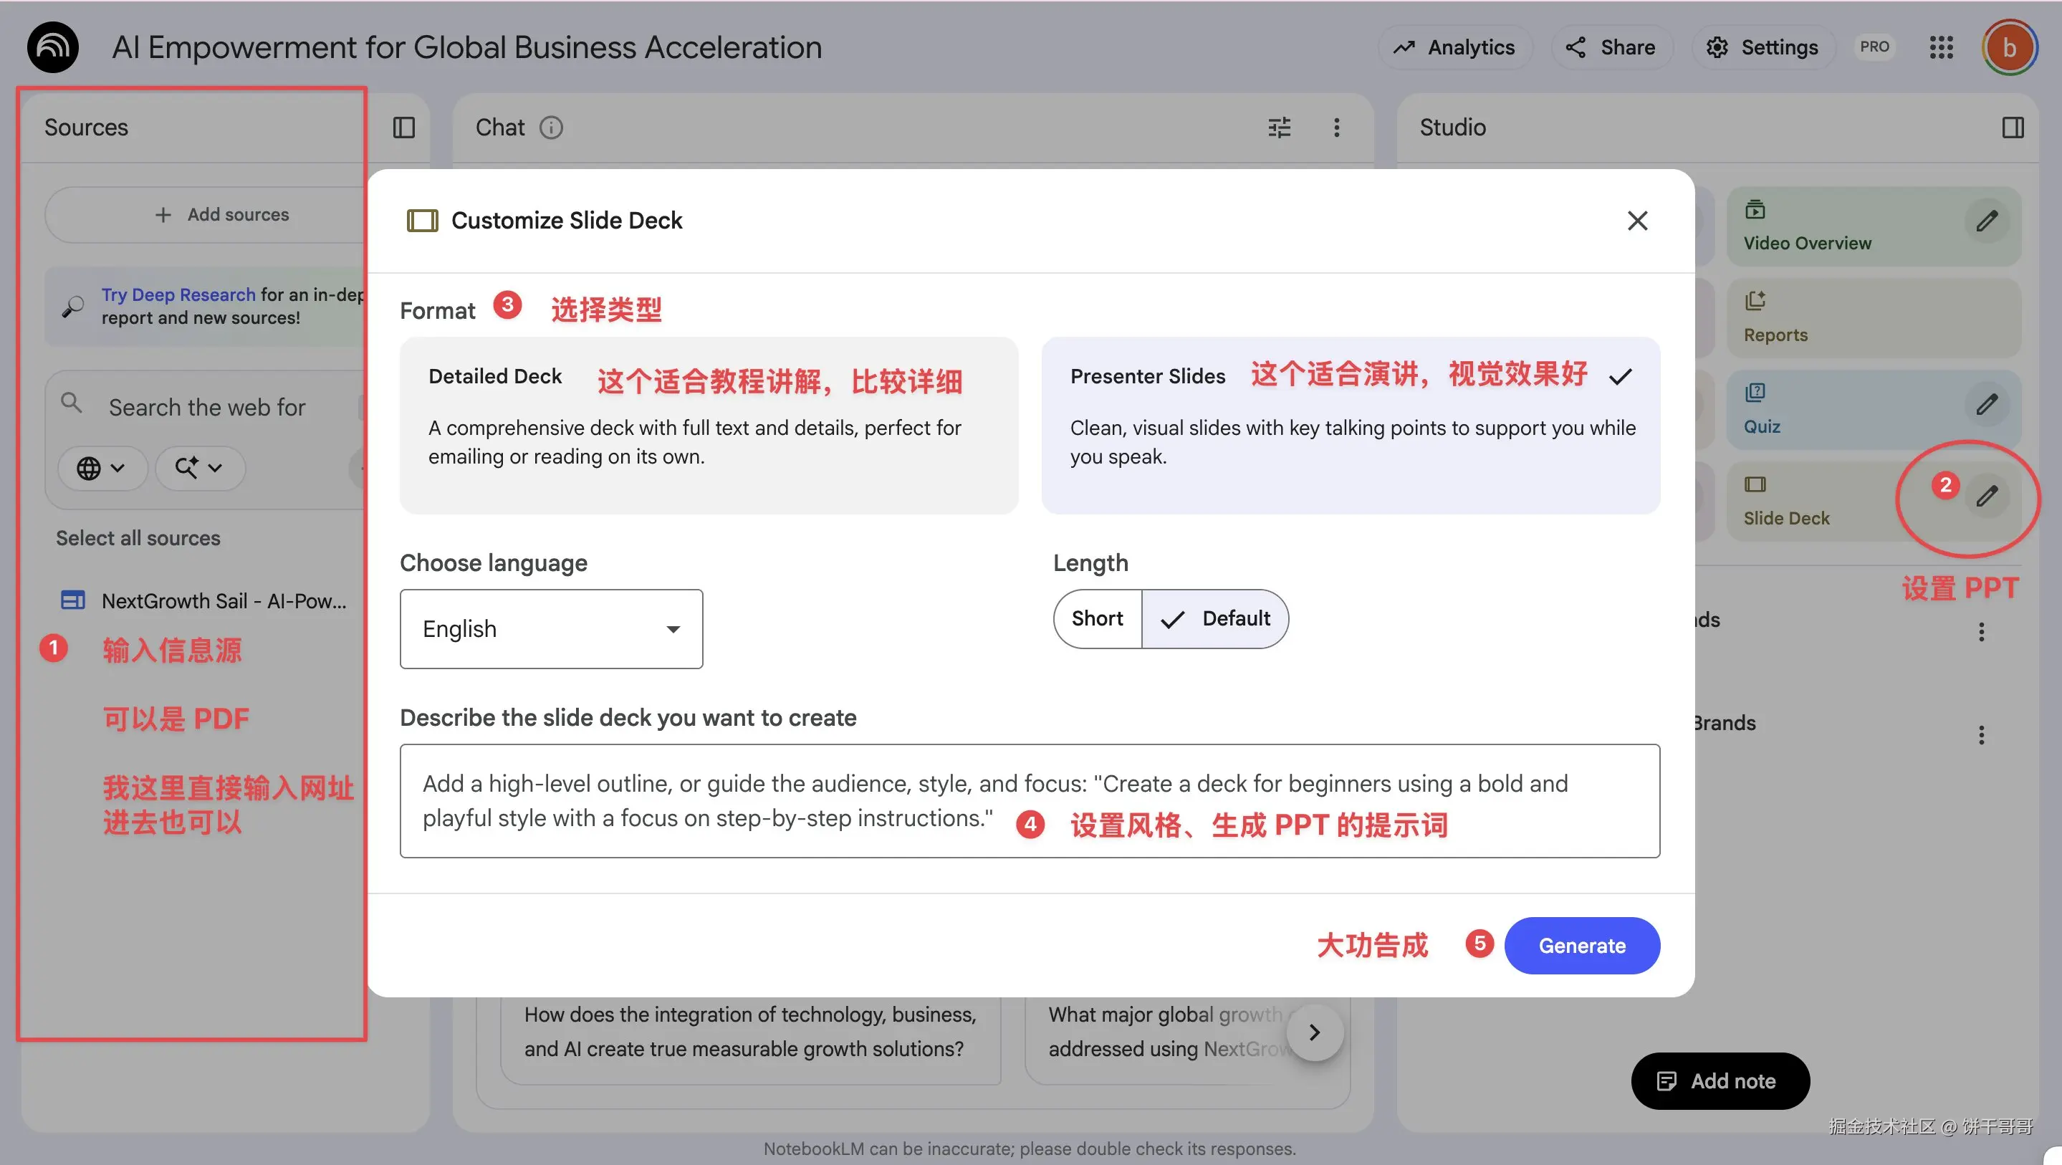This screenshot has height=1165, width=2062.
Task: Click the slide deck description text field
Action: (1029, 801)
